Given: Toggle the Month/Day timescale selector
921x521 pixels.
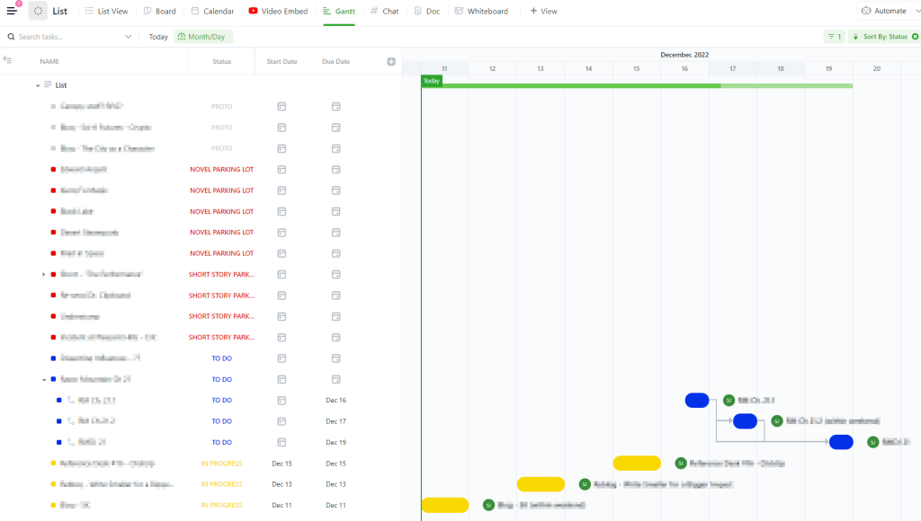Looking at the screenshot, I should 204,37.
